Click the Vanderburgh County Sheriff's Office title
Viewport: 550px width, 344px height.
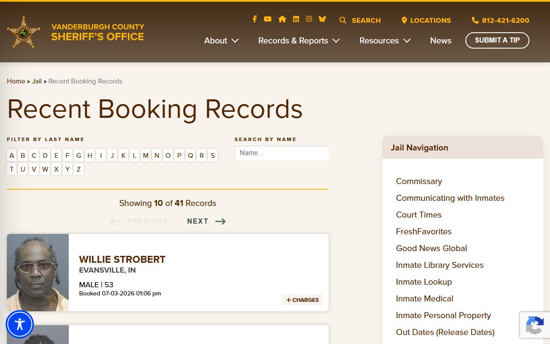(98, 32)
